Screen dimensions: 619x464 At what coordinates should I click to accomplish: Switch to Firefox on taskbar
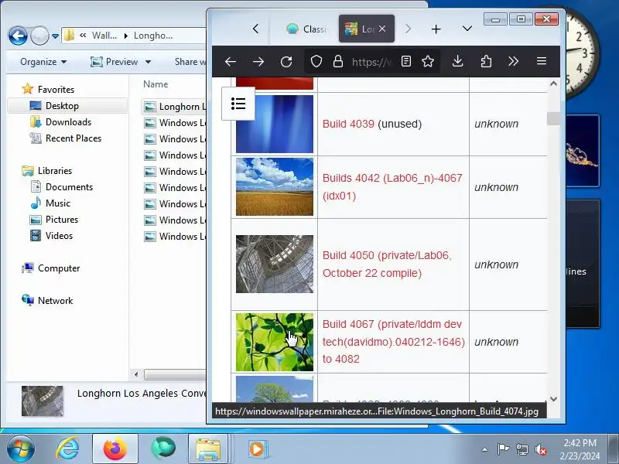coord(115,449)
